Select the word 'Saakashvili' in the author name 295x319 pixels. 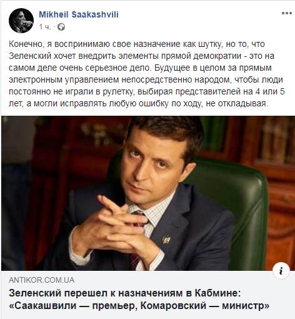coord(95,14)
